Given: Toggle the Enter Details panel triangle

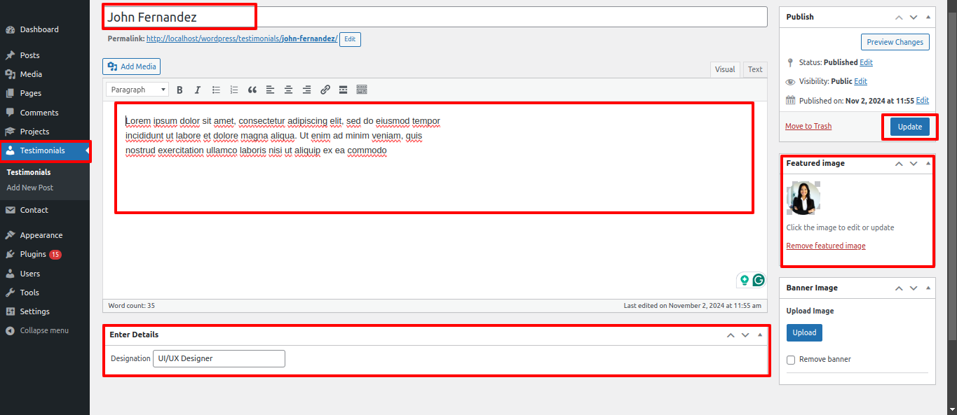Looking at the screenshot, I should click(760, 335).
